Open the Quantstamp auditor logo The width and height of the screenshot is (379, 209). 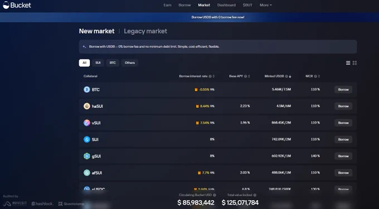tap(71, 204)
